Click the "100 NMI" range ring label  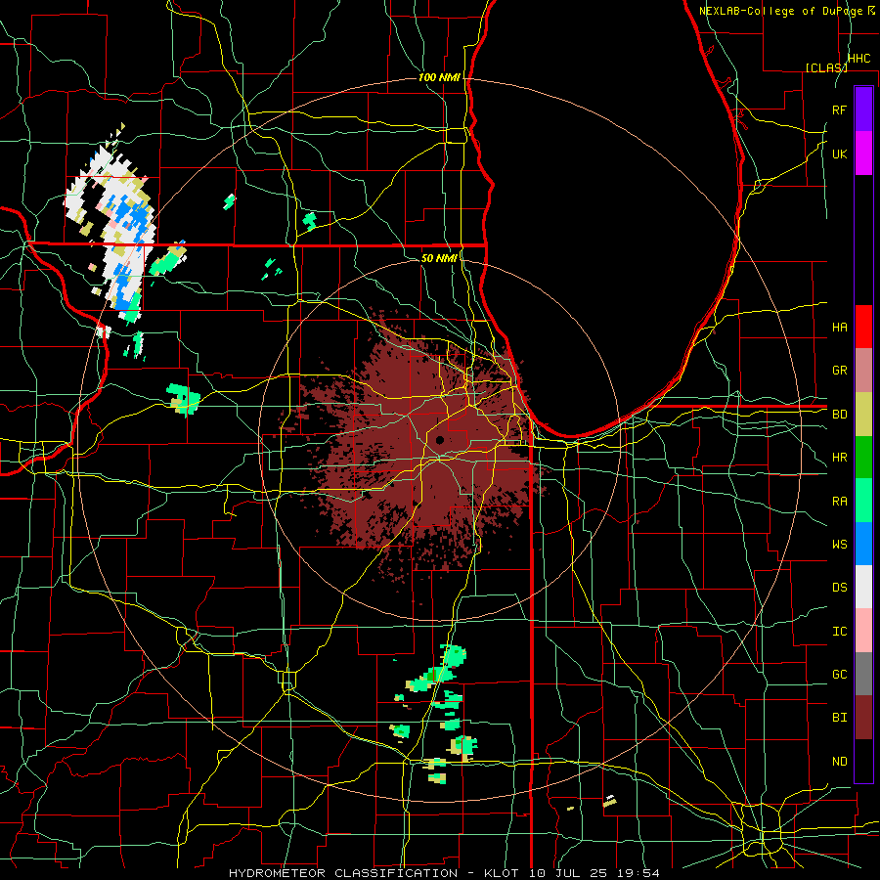tap(439, 77)
